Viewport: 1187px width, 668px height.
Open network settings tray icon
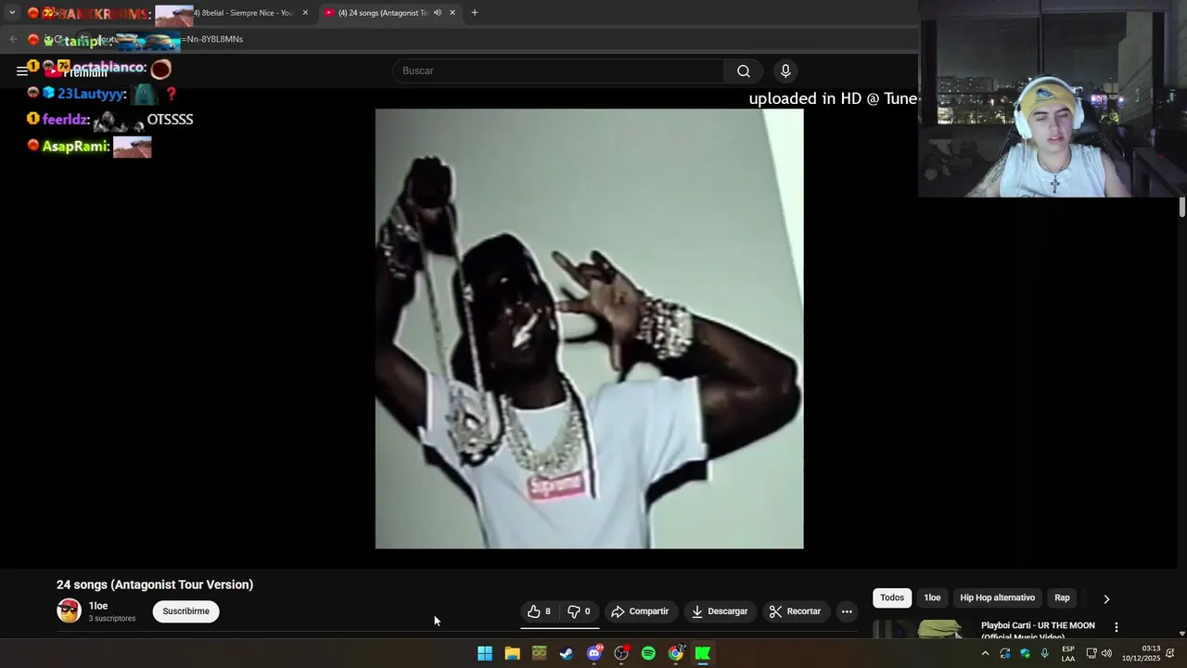(1091, 653)
